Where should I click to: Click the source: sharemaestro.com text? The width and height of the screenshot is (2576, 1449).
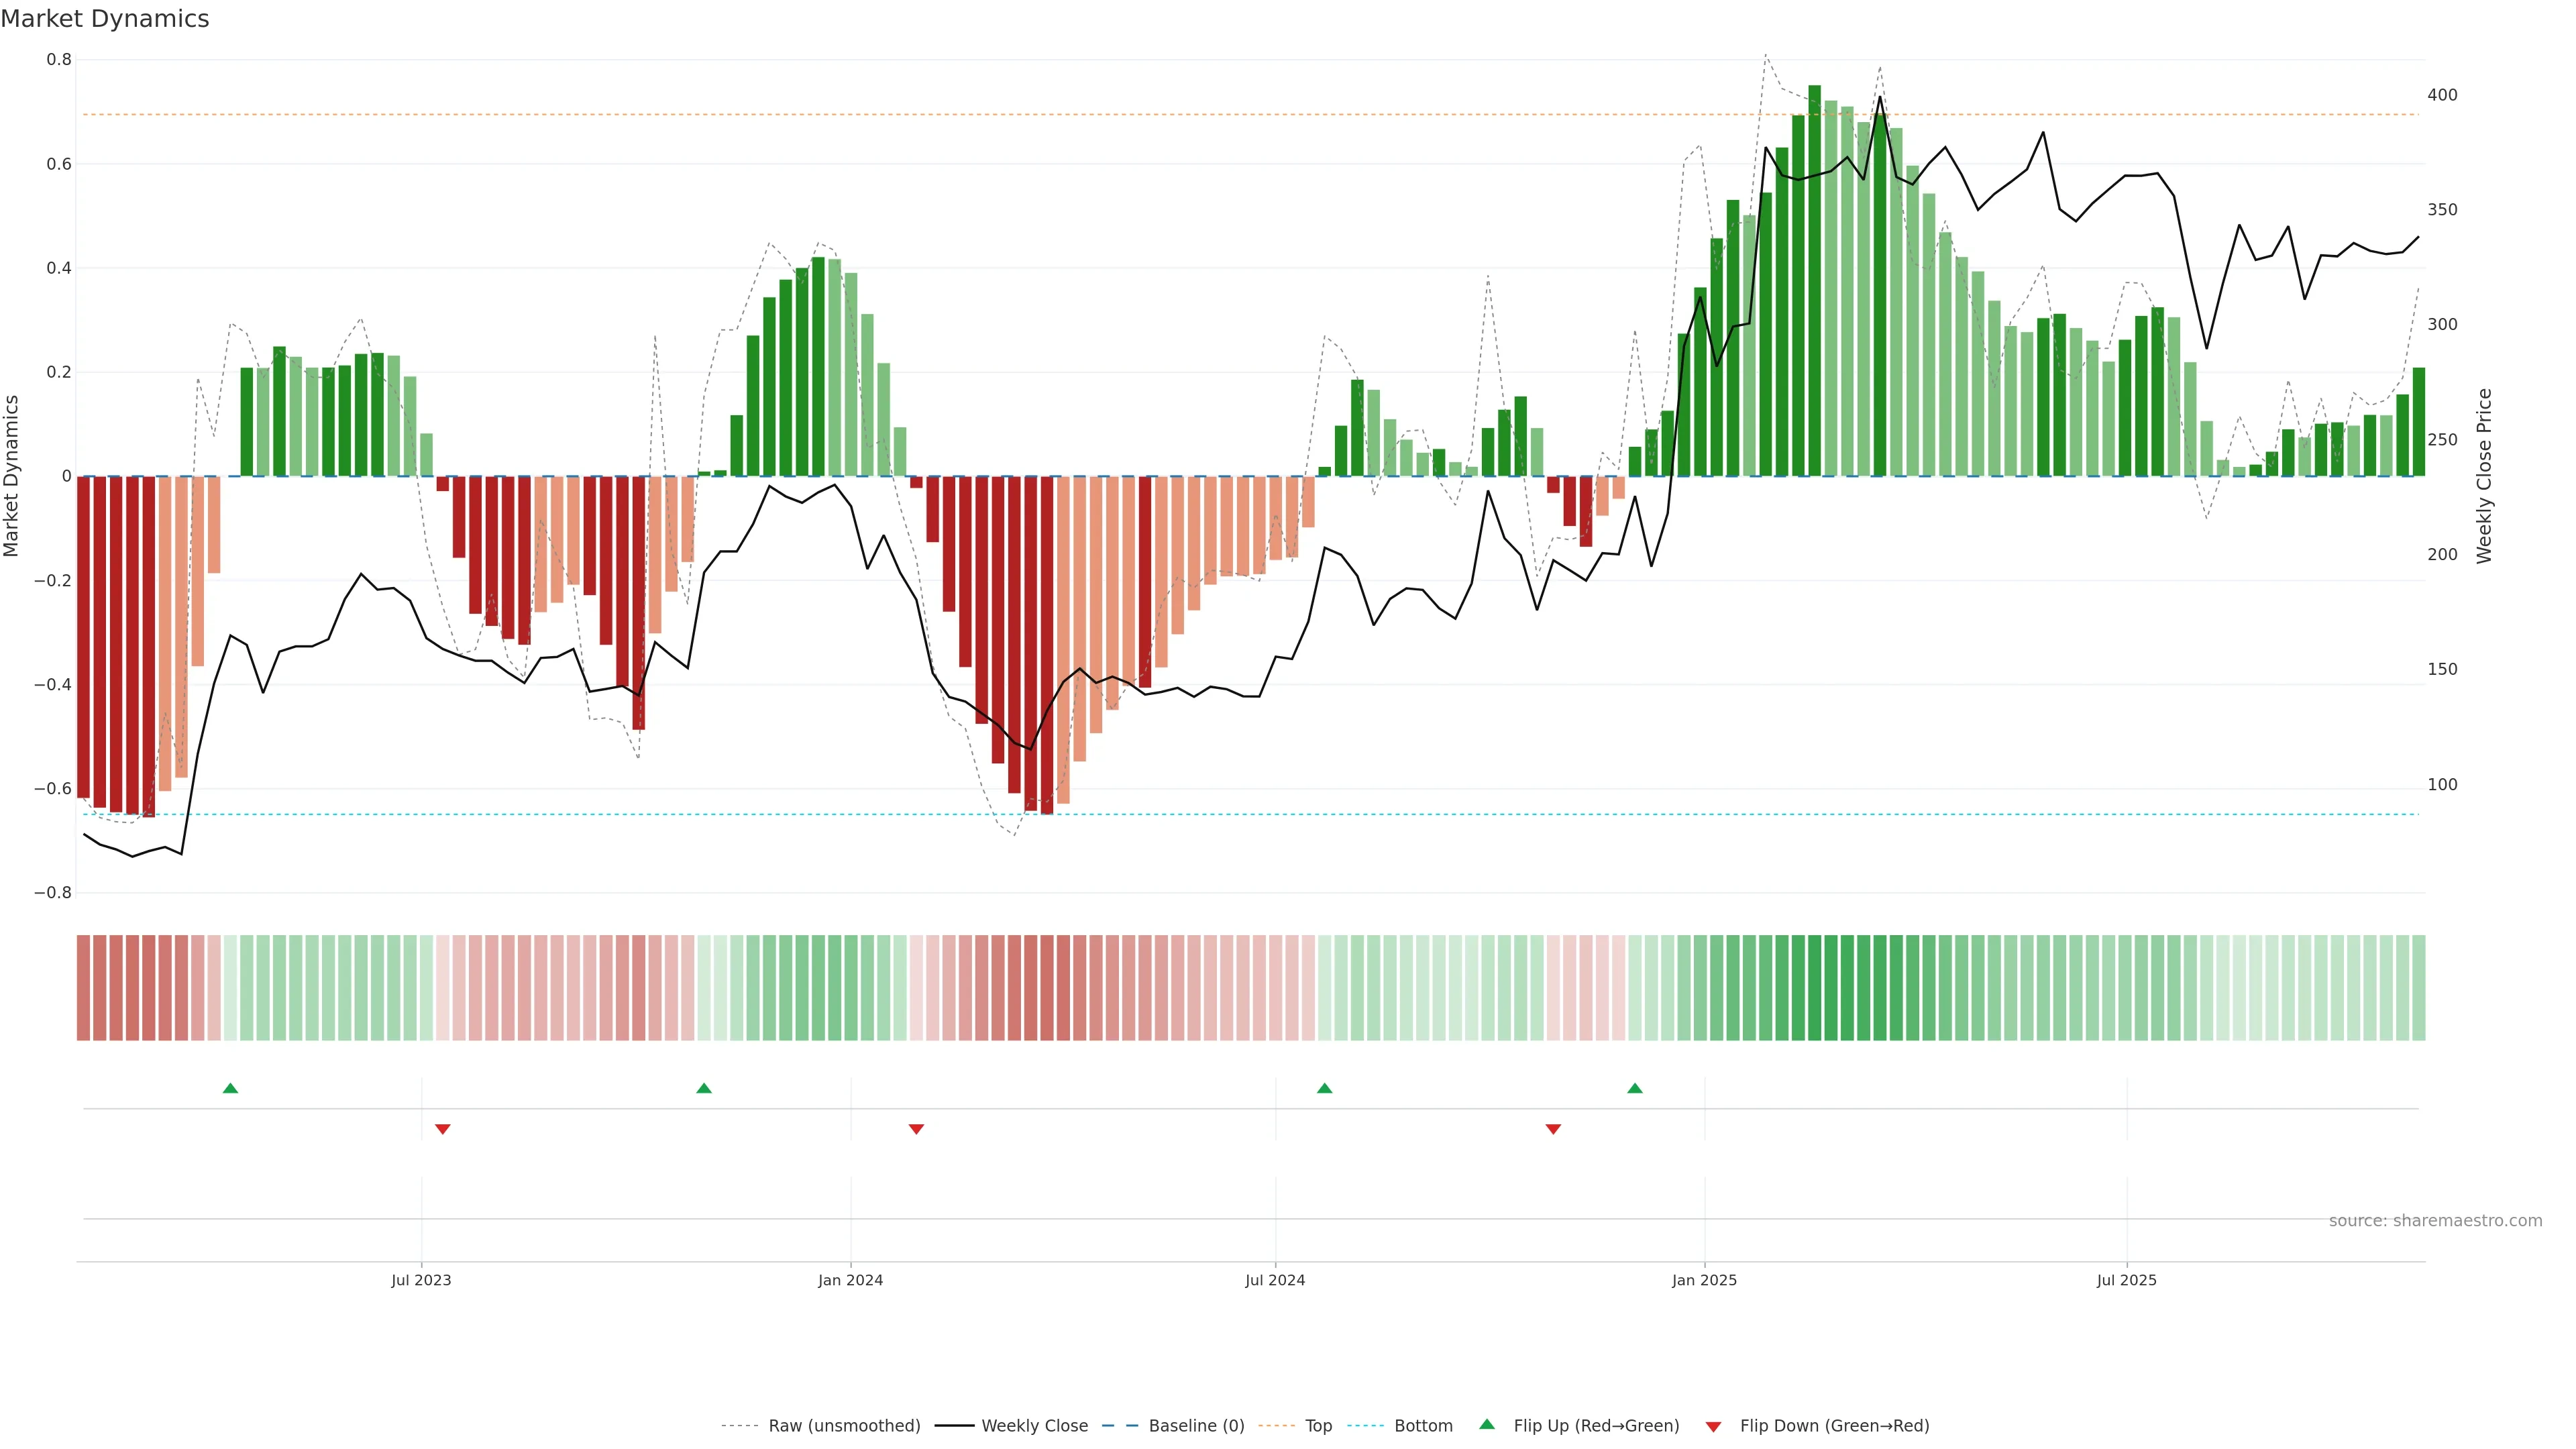coord(2435,1221)
